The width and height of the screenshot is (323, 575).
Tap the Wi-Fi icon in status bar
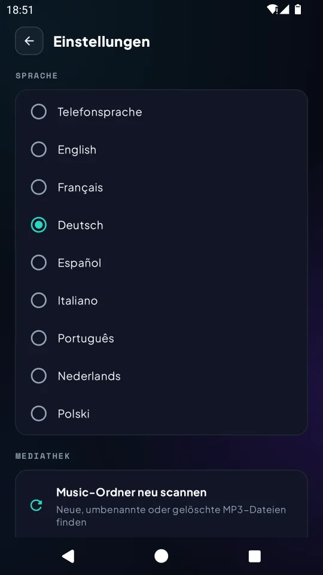point(272,10)
